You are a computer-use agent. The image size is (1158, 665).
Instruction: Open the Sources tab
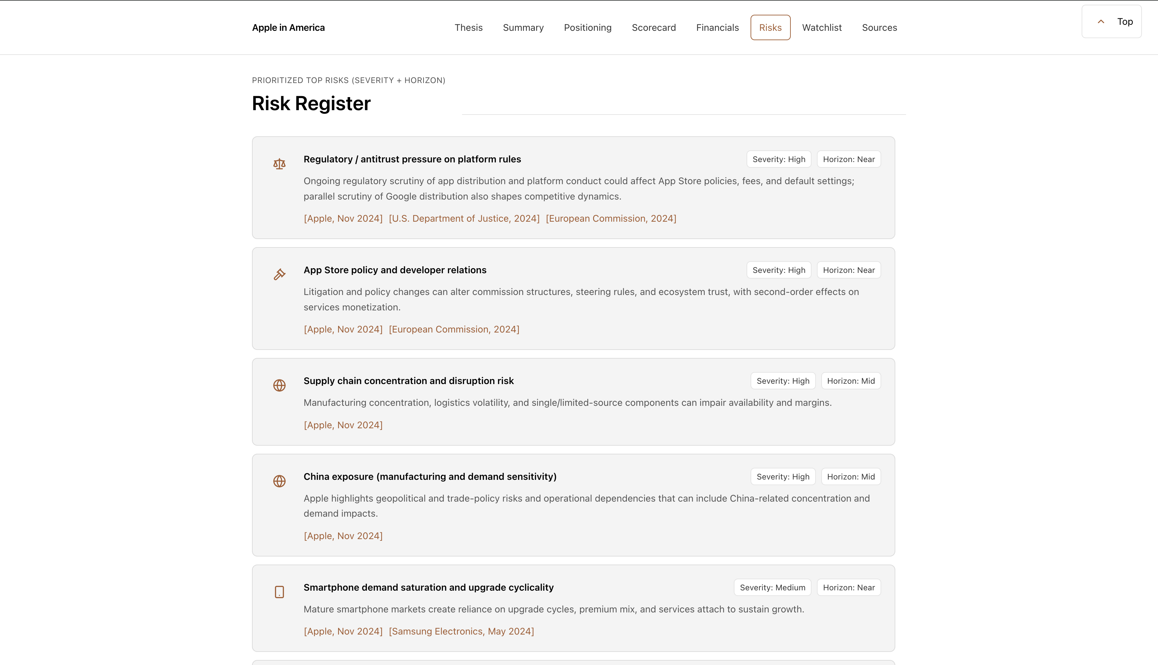[x=879, y=27]
